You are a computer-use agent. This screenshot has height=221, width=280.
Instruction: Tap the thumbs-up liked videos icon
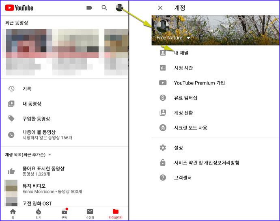point(11,171)
